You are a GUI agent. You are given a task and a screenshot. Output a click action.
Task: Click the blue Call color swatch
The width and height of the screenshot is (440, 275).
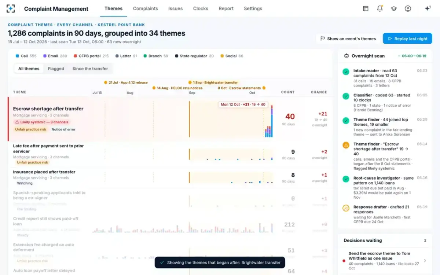tap(17, 56)
